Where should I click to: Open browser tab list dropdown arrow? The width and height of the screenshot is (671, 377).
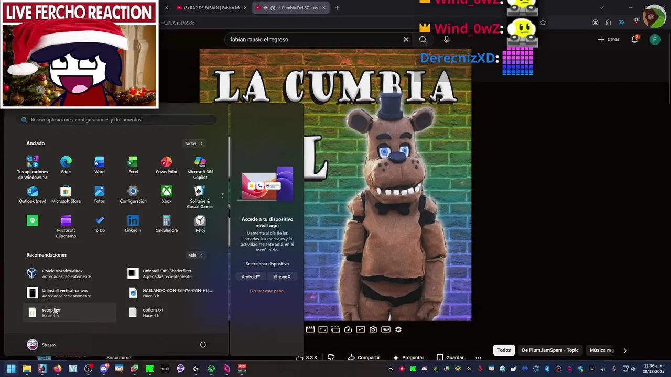[602, 8]
